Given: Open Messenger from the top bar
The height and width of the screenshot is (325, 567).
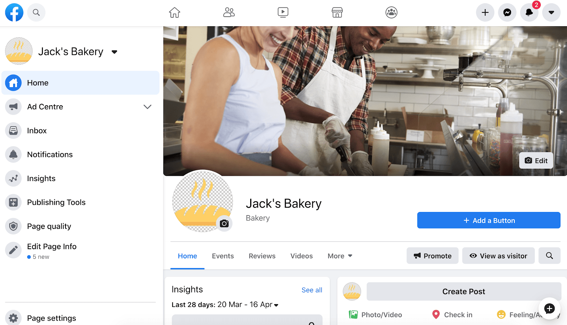Looking at the screenshot, I should click(x=507, y=12).
